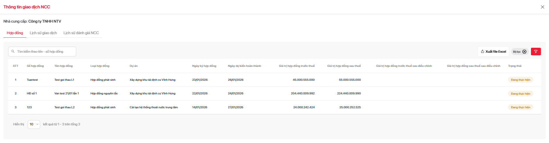Click the search magnifier icon

[x=13, y=52]
